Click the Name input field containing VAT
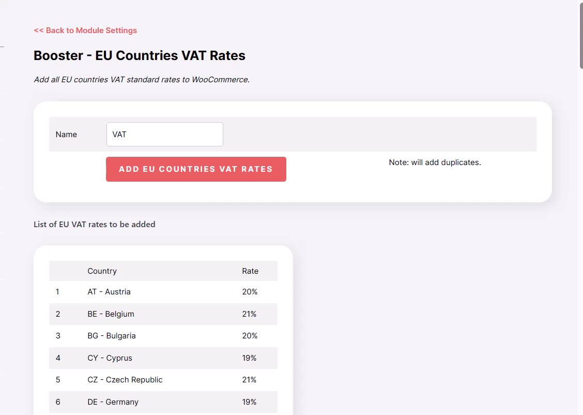The image size is (583, 415). 165,135
